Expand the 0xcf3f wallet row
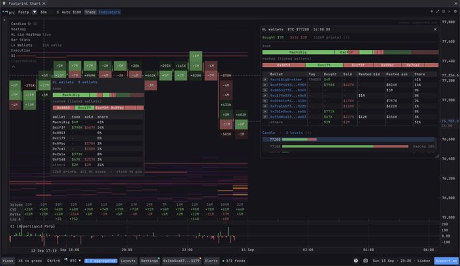The height and width of the screenshot is (266, 460). 265,85
